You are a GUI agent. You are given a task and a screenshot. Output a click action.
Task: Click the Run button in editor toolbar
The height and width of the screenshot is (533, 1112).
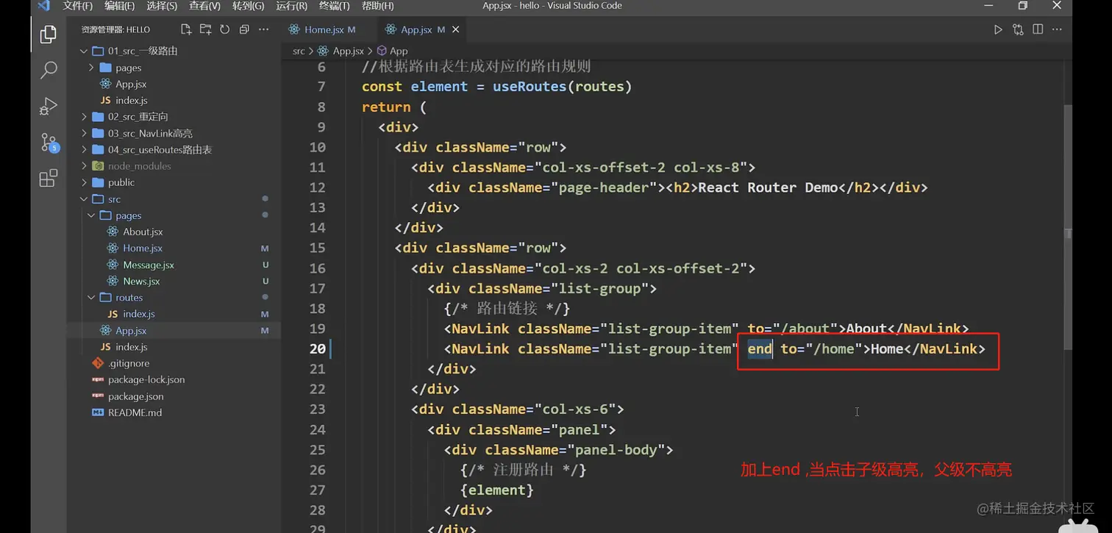tap(998, 29)
